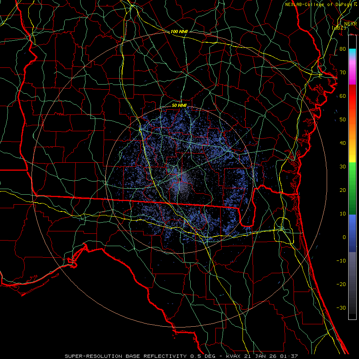Click the 70 dBZ scale value
The width and height of the screenshot is (359, 359).
pyautogui.click(x=343, y=73)
